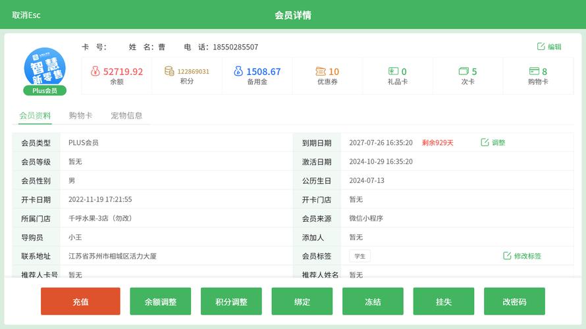586x329 pixels.
Task: Switch to the 购物卡 tab
Action: 80,116
